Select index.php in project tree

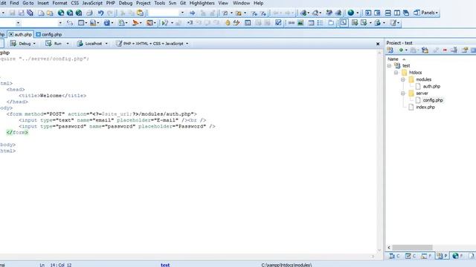tap(425, 107)
